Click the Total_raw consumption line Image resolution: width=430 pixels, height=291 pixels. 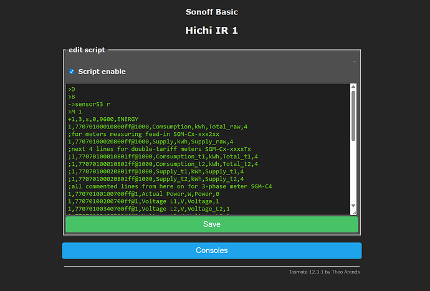point(157,126)
